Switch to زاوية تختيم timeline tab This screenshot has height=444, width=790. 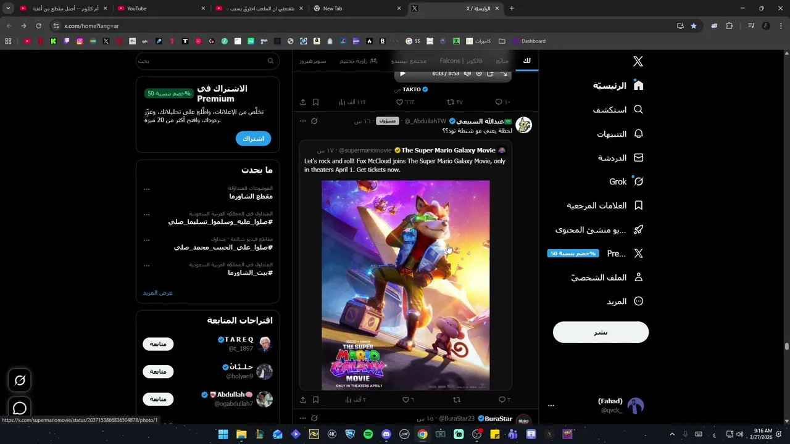[358, 60]
